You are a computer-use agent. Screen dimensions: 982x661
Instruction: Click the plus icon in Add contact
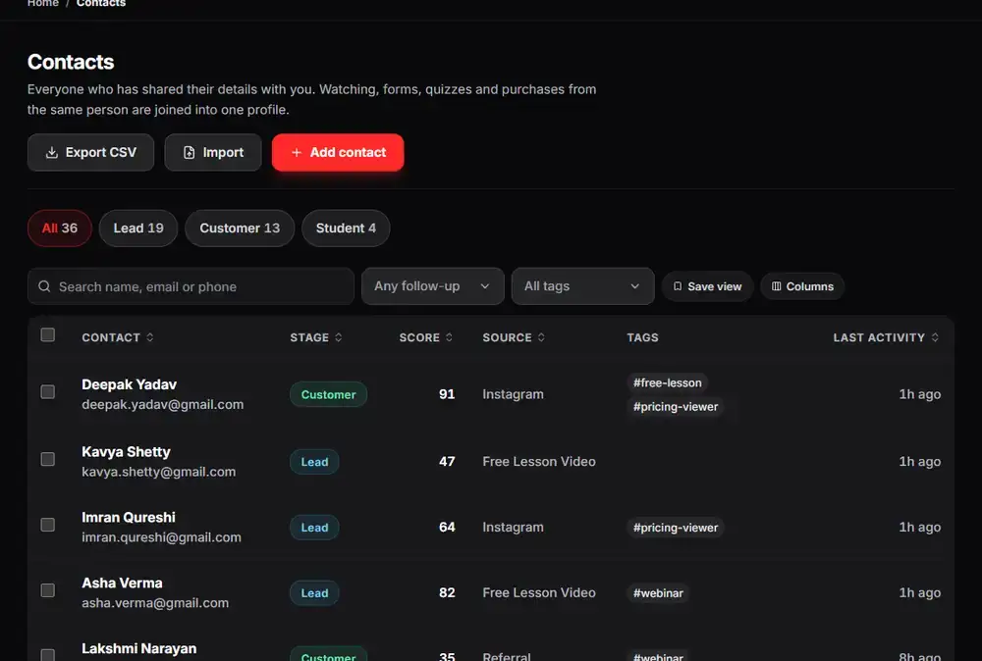(297, 153)
